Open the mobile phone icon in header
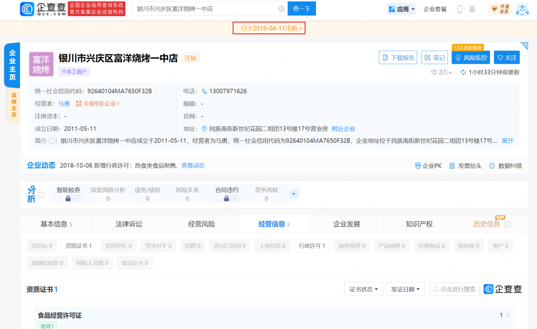The image size is (537, 329). tap(459, 9)
